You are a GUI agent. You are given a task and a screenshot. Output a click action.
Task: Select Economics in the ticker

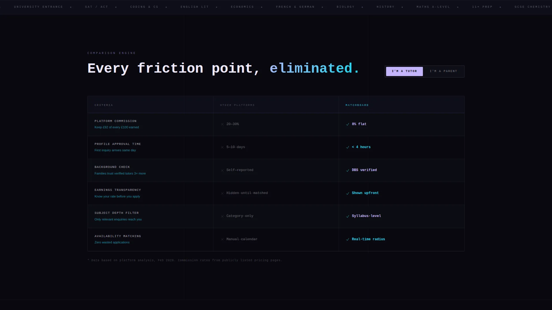242,7
